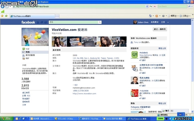Like the 7-ELEVEN suggested page
This screenshot has height=121, width=194.
(142, 98)
